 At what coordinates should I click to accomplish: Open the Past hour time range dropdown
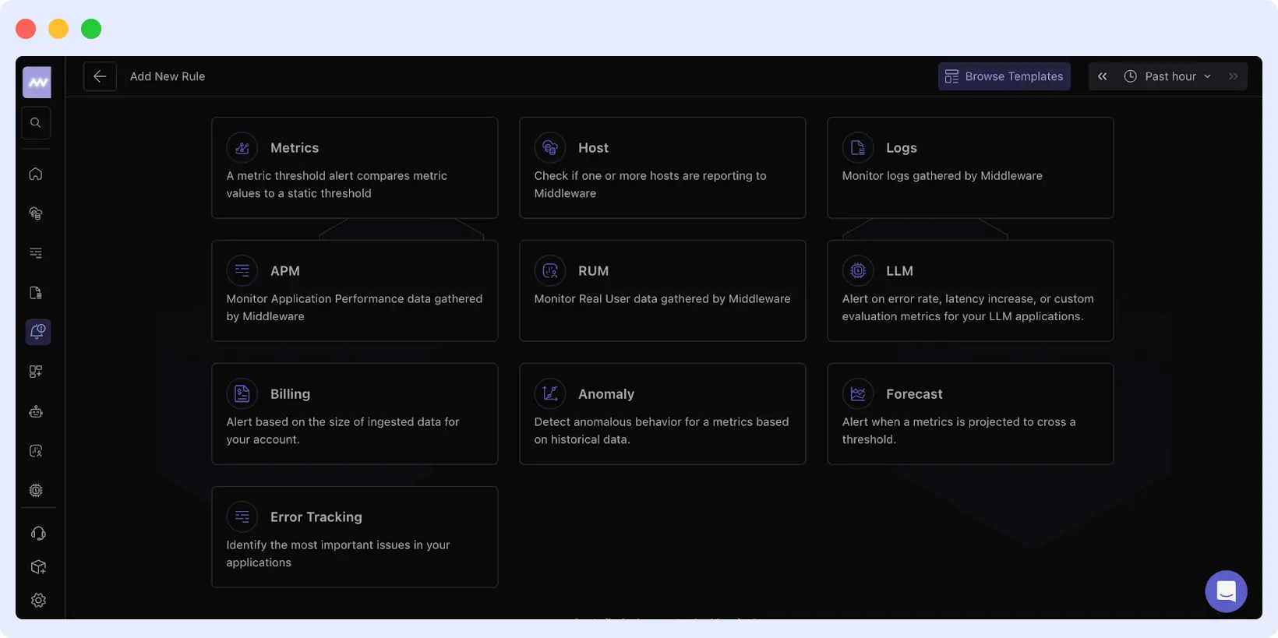coord(1169,76)
